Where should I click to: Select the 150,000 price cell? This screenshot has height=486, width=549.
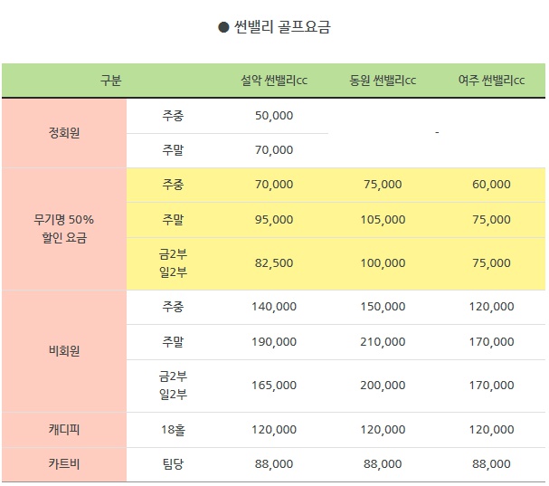pos(383,307)
